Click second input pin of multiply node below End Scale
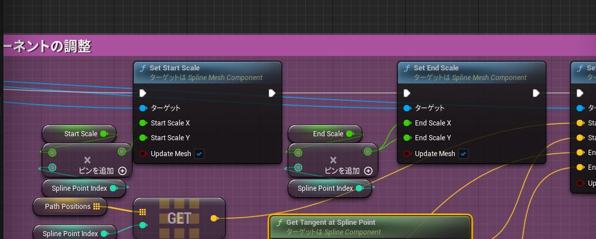The height and width of the screenshot is (239, 596). [x=298, y=167]
